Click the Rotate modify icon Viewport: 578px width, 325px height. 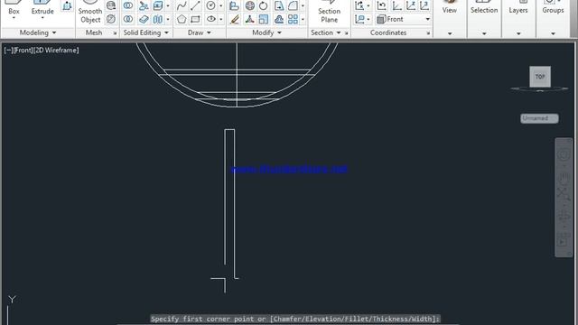263,5
